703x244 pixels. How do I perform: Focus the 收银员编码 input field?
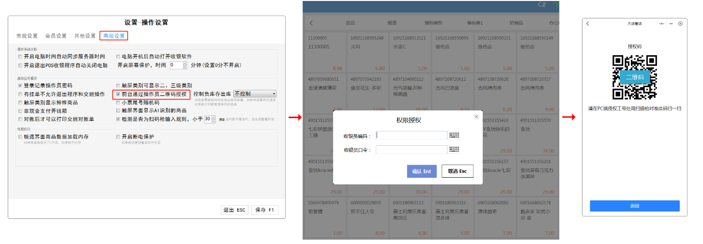[x=412, y=136]
